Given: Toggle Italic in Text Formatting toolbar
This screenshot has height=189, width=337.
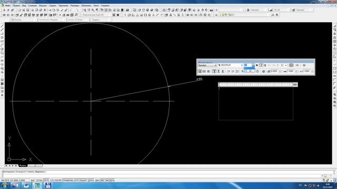Looking at the screenshot, I should [261, 65].
